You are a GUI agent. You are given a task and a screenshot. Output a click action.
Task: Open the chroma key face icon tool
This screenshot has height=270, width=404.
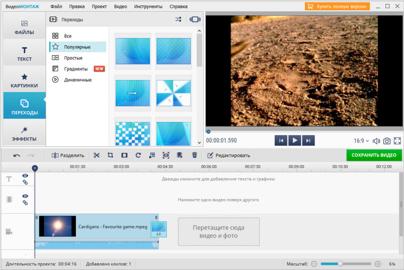[166, 155]
